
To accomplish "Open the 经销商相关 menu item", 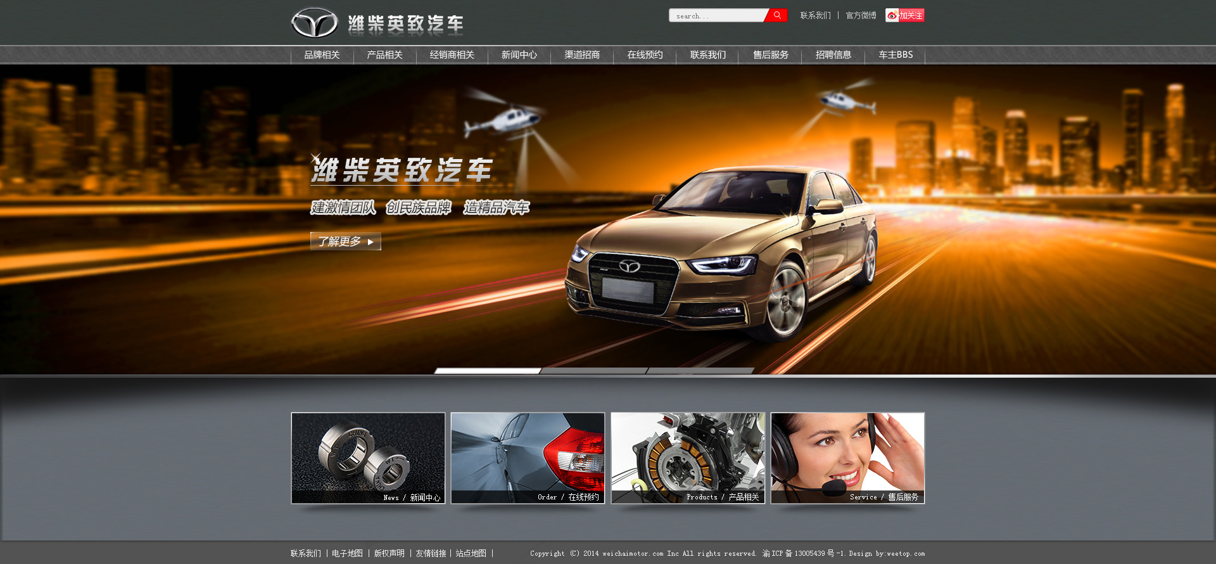I will tap(452, 55).
